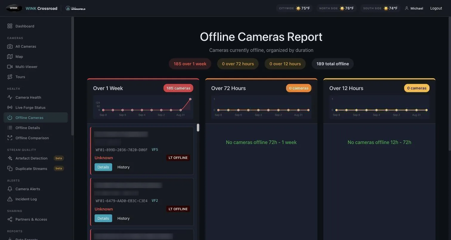The width and height of the screenshot is (451, 240).
Task: Click the Offline Comparison expand icon
Action: click(x=10, y=138)
